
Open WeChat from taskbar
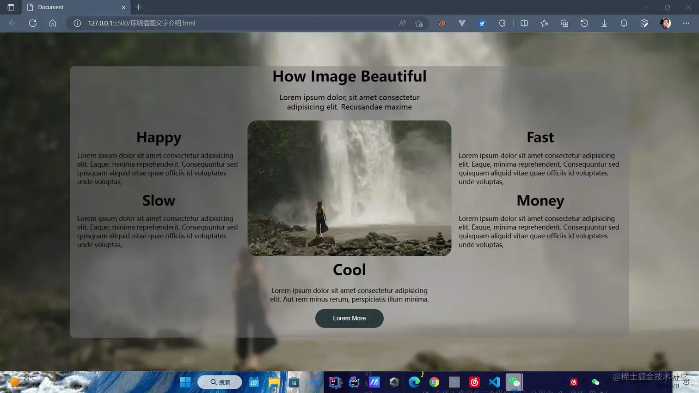[x=514, y=382]
